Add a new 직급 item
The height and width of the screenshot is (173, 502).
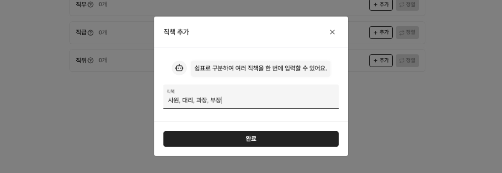click(381, 32)
